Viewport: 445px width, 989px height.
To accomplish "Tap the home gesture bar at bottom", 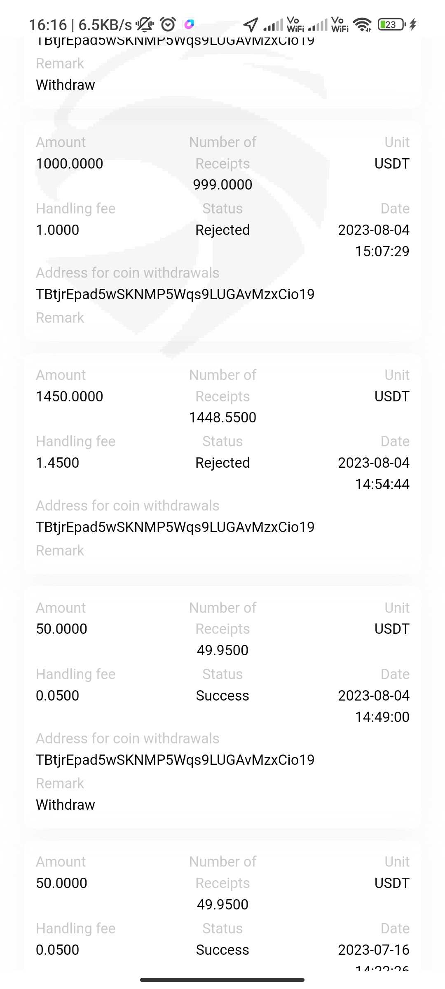I will click(222, 980).
